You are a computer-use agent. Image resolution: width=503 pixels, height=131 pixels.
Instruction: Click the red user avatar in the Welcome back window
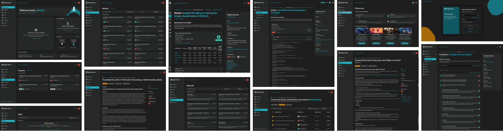click(79, 3)
